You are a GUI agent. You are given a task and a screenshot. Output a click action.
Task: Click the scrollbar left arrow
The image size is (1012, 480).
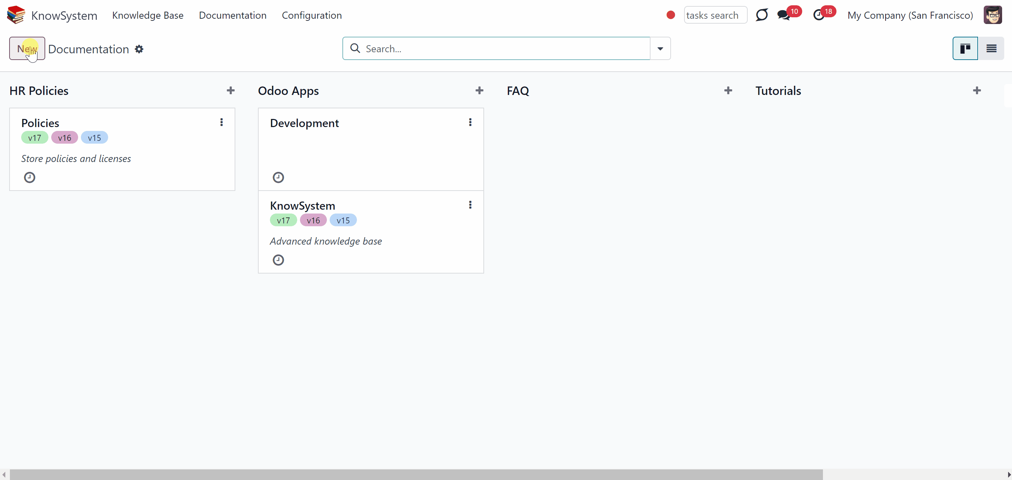[x=4, y=474]
